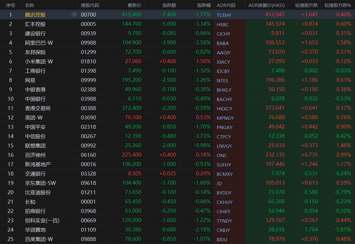Click the ADR code HSBC

point(222,24)
